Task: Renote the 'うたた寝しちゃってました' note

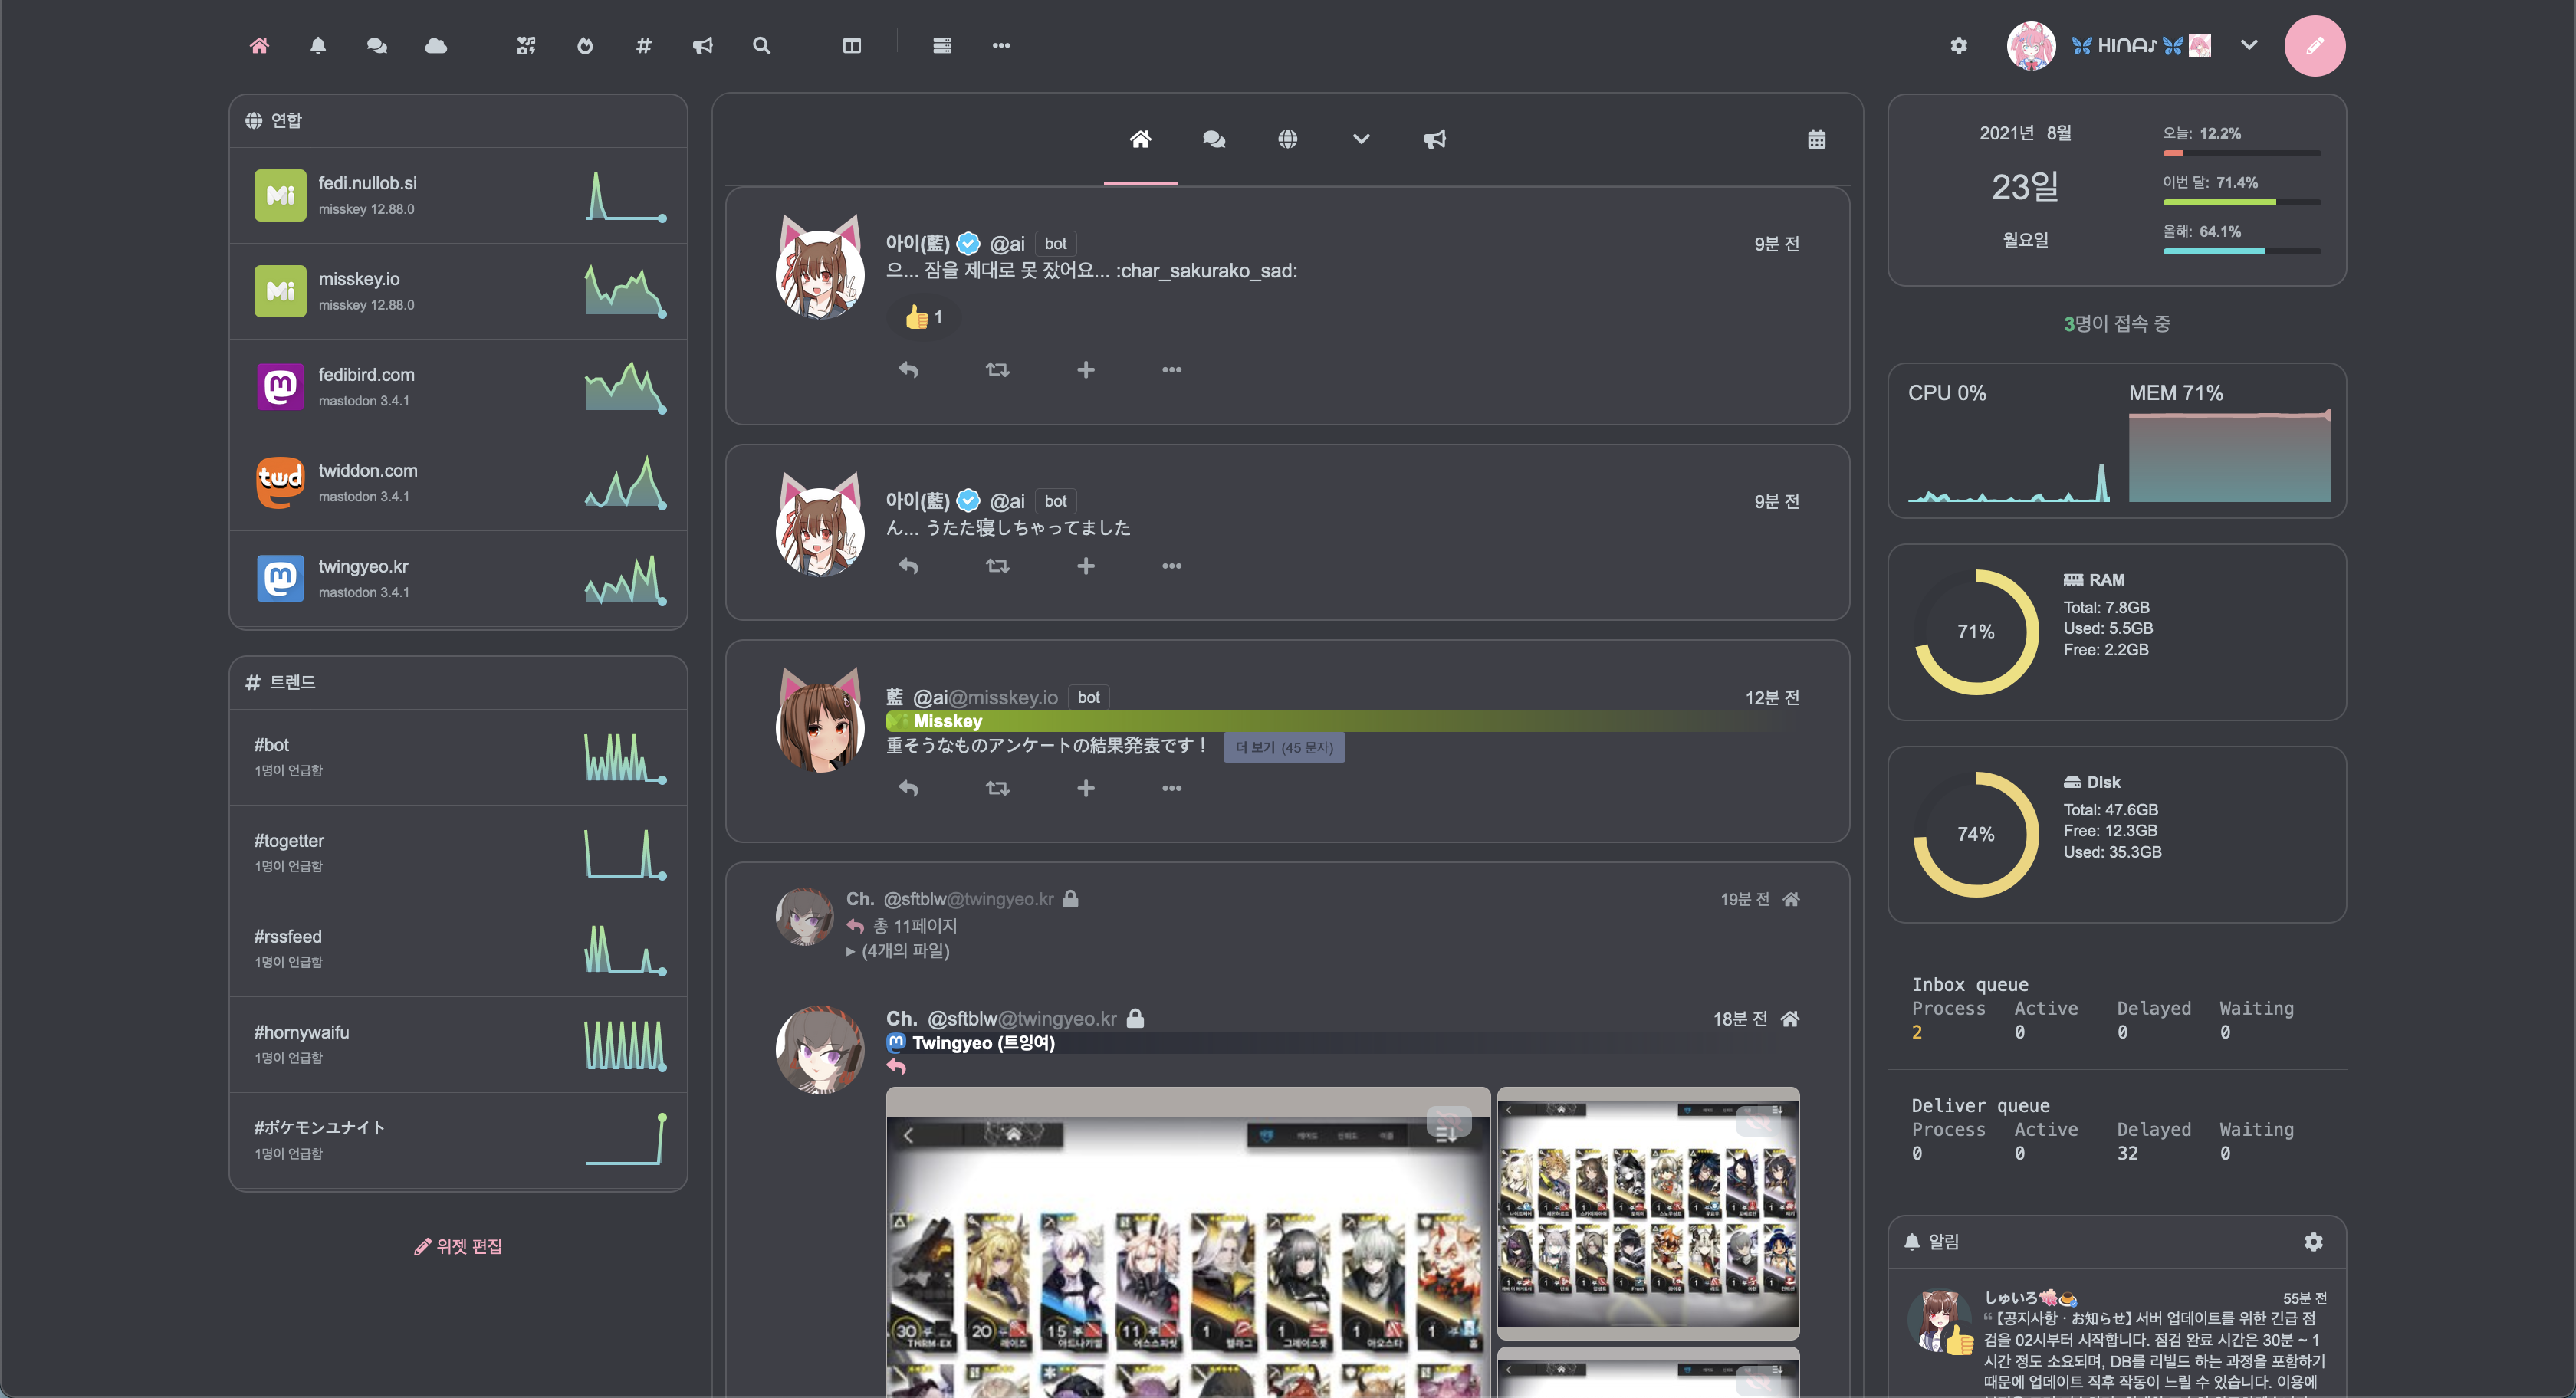Action: coord(997,566)
